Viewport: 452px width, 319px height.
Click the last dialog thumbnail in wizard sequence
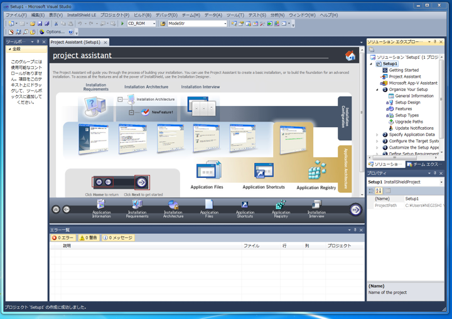tap(293, 140)
